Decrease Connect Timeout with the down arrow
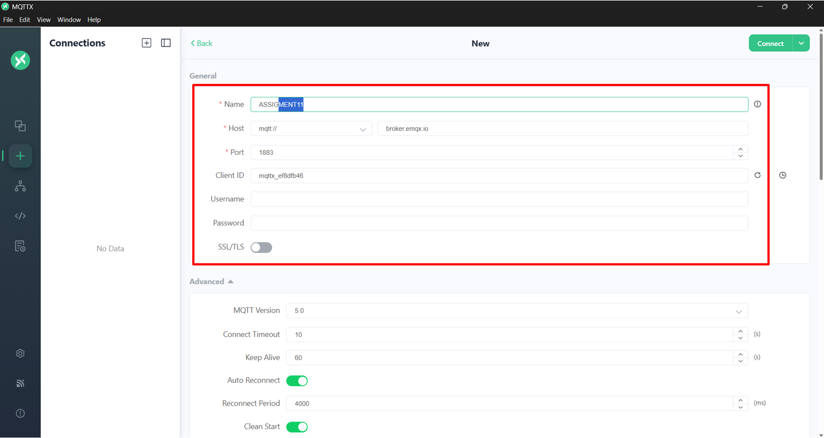Viewport: 824px width, 438px height. pos(741,338)
